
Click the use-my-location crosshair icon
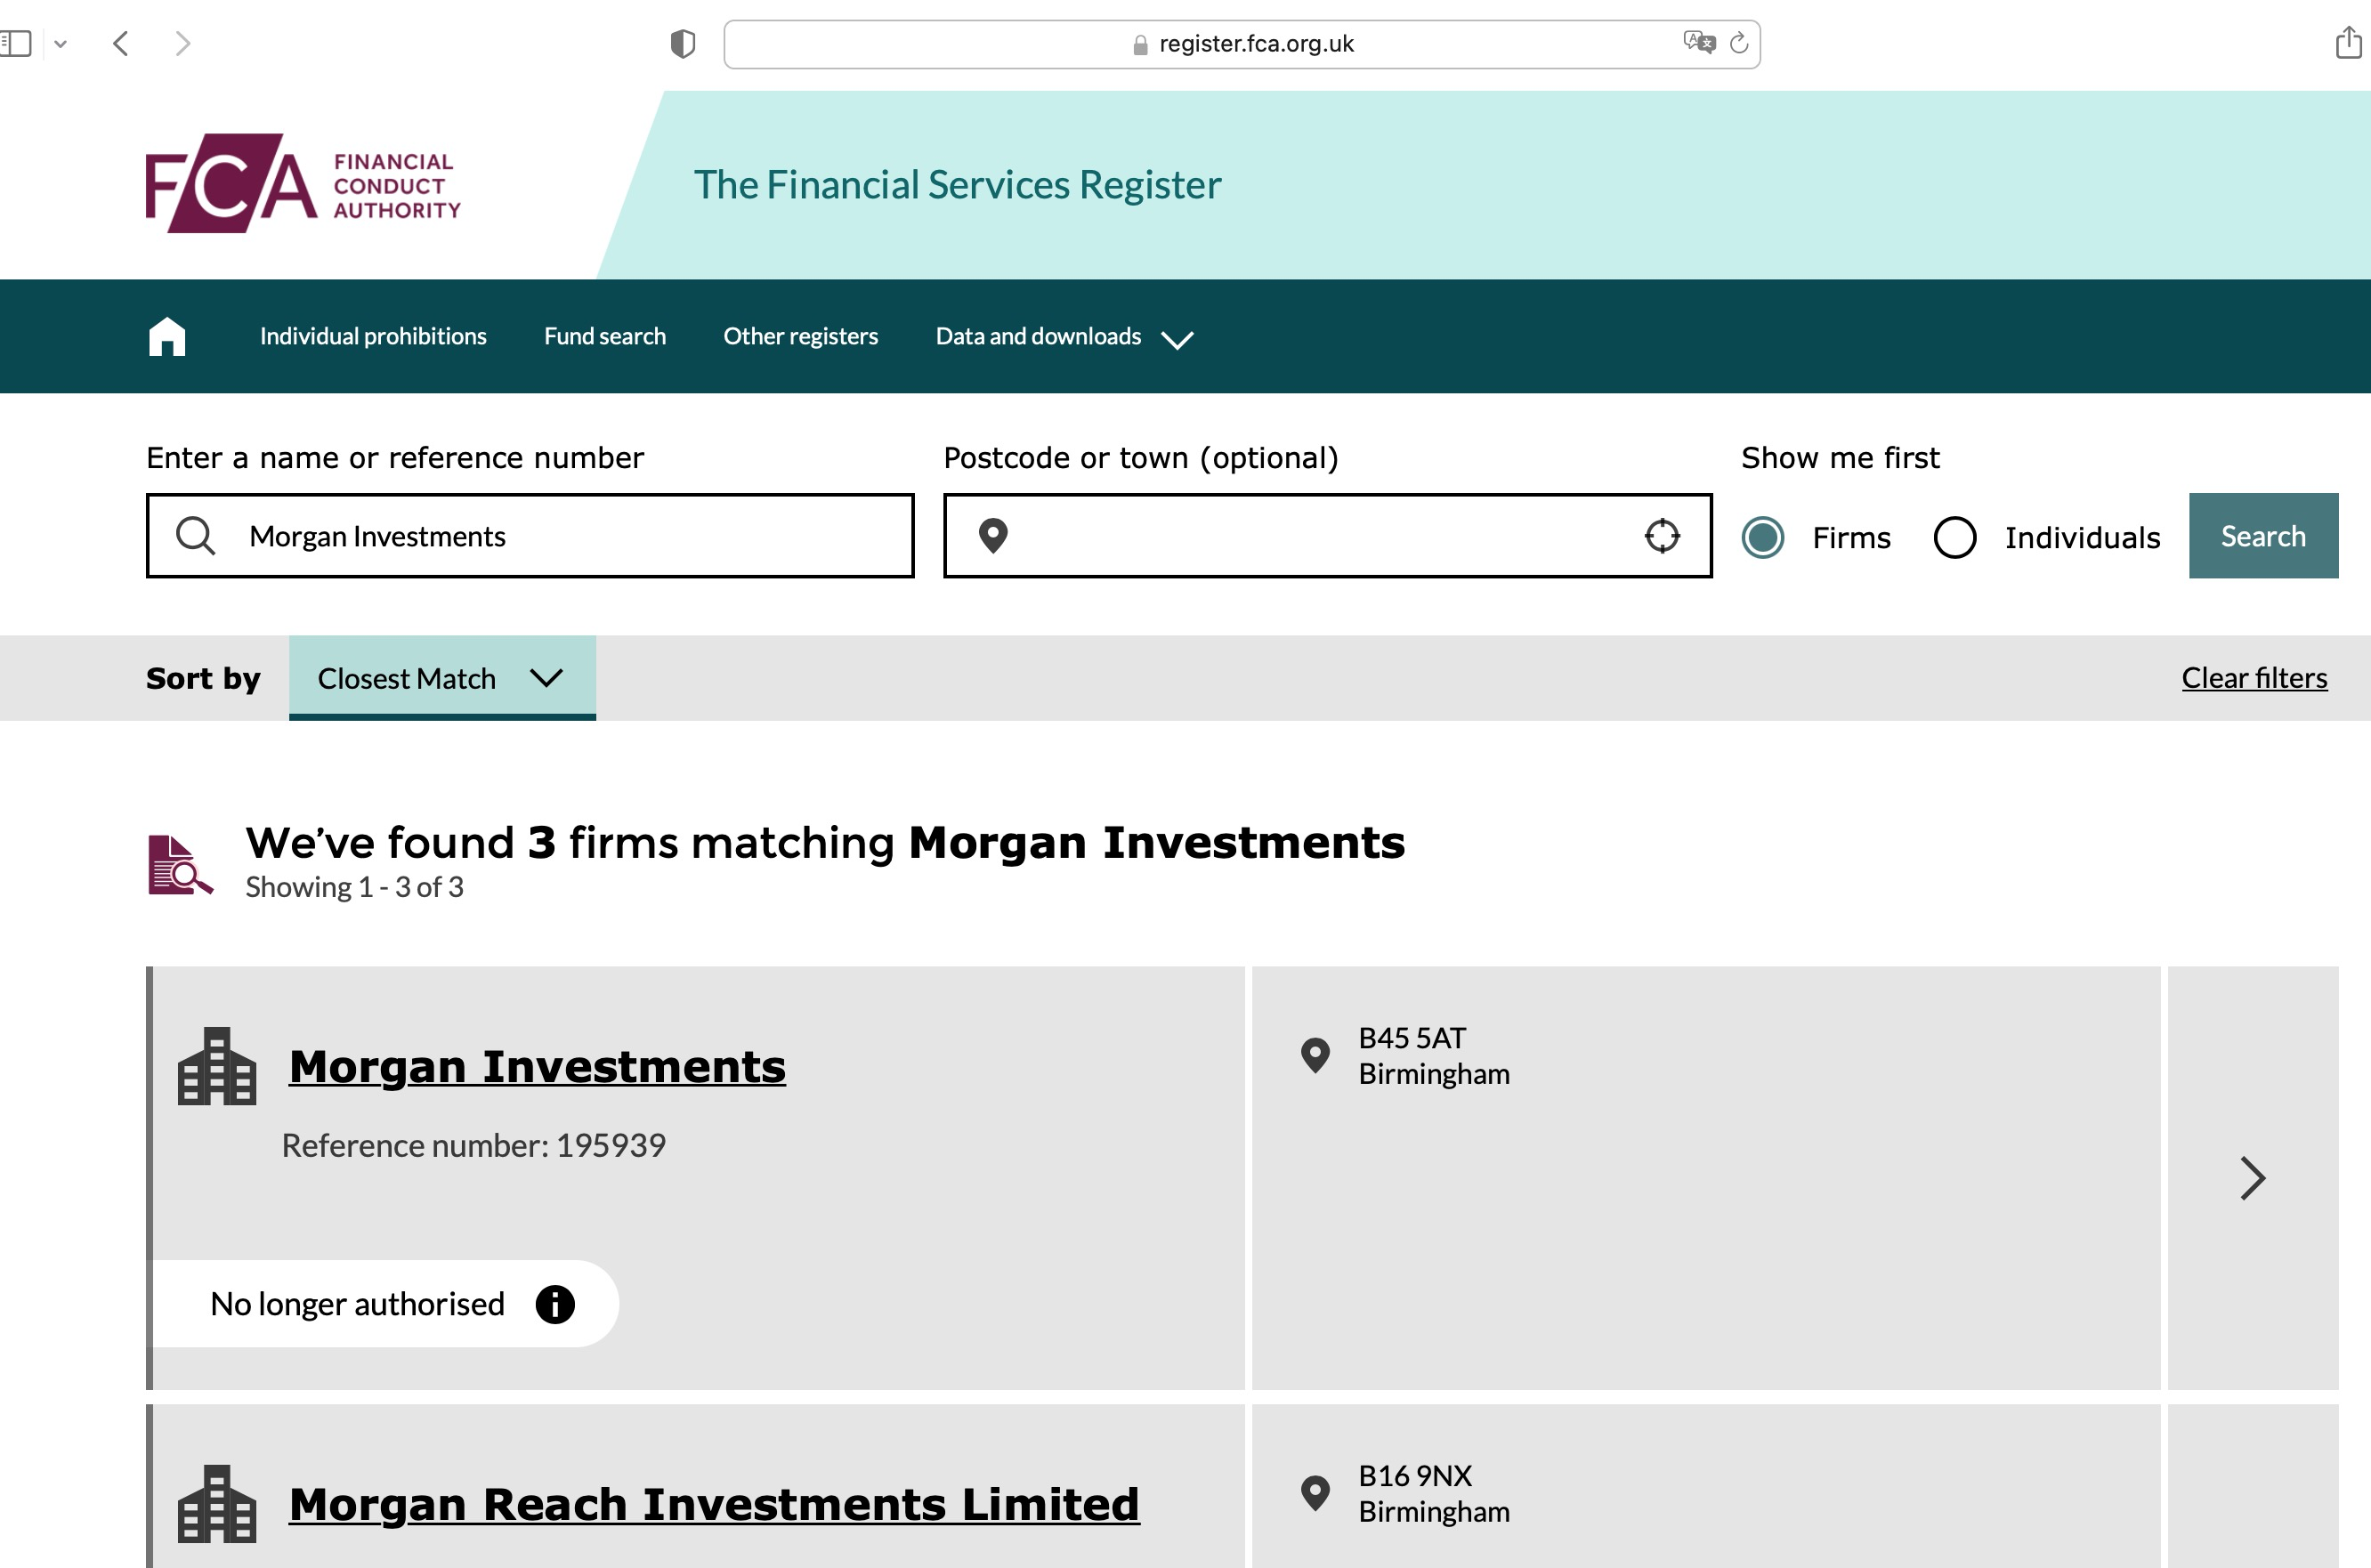pyautogui.click(x=1662, y=536)
